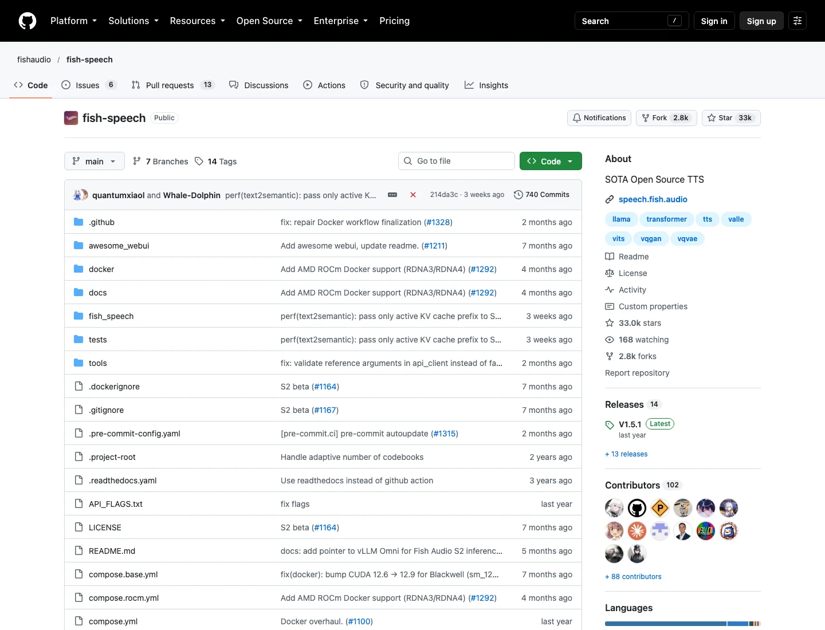Open the link icon beside speech.fish.audio
The height and width of the screenshot is (630, 825).
tap(610, 199)
